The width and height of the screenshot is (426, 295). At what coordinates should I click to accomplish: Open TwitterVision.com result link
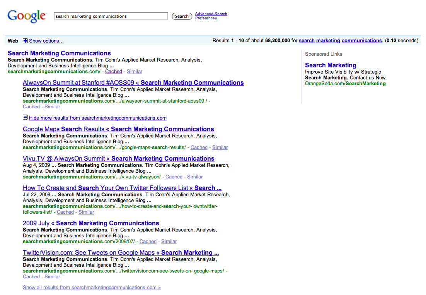point(121,253)
